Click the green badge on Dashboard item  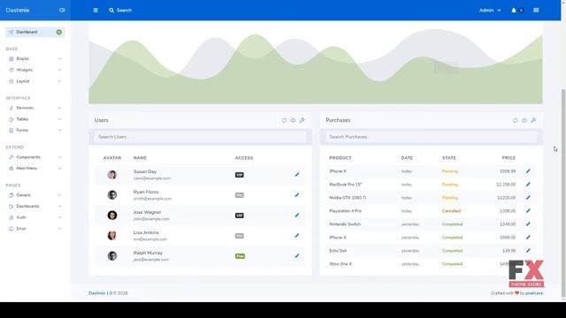[x=59, y=32]
